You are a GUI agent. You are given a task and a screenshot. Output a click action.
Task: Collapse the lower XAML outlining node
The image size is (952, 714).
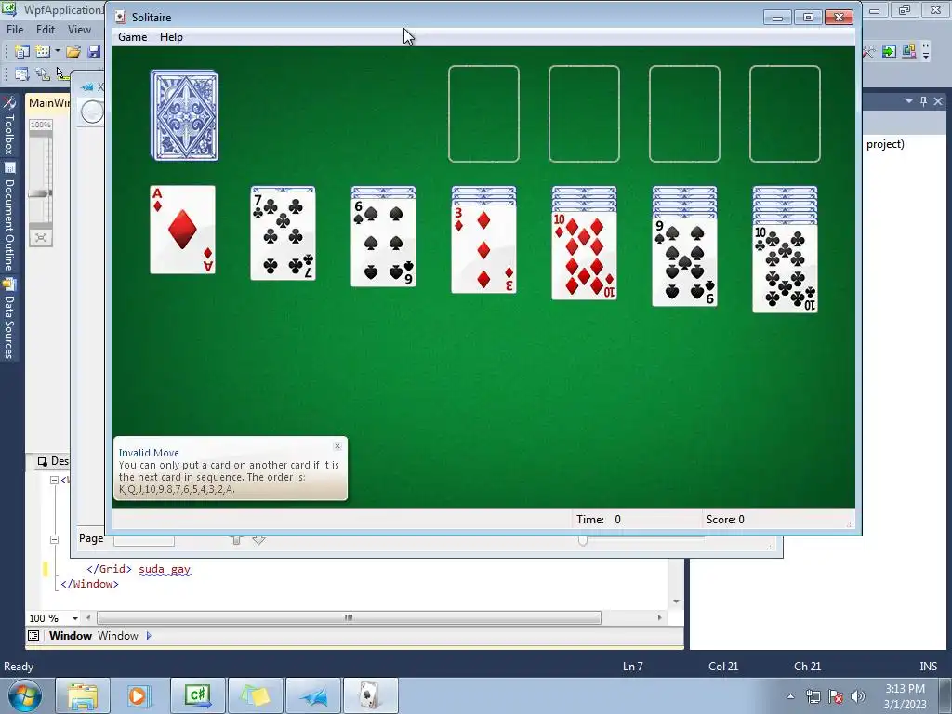pos(54,539)
